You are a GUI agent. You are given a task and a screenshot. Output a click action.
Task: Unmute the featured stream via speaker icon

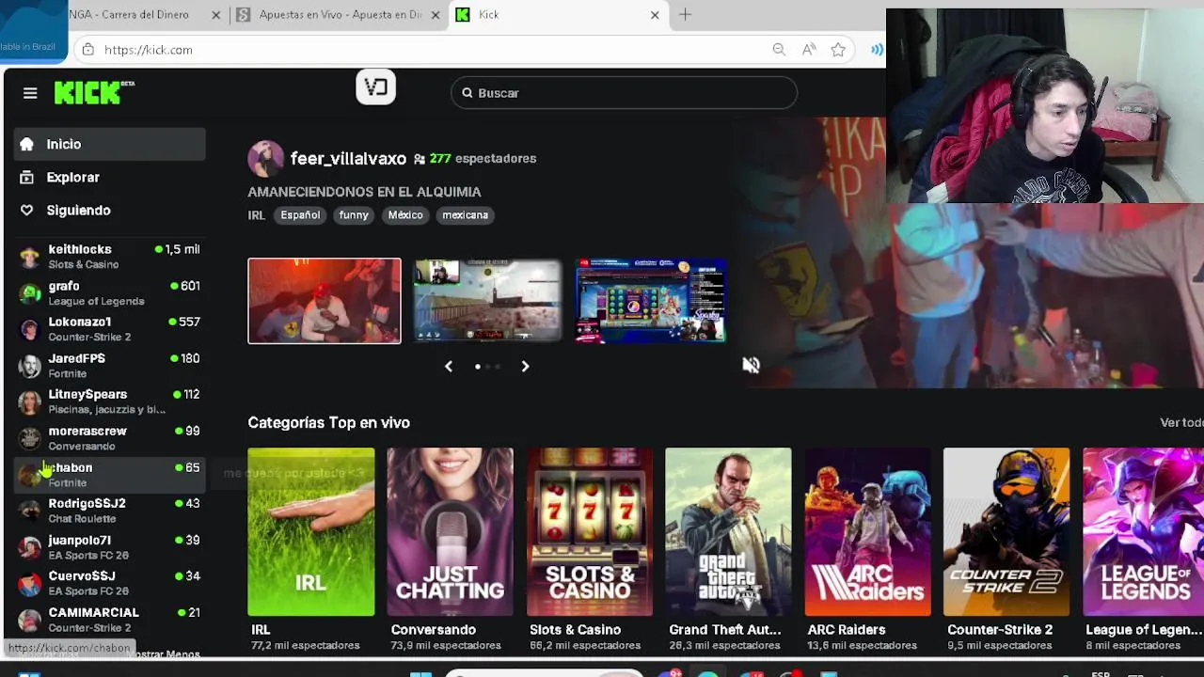click(751, 365)
